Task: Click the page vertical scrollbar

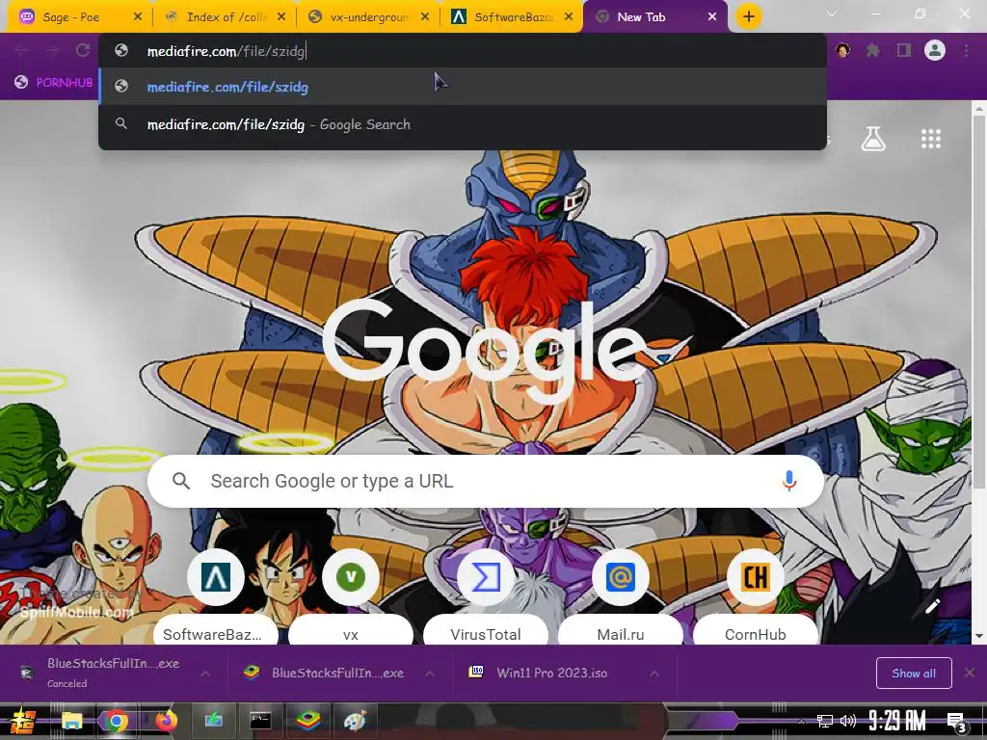Action: [979, 302]
